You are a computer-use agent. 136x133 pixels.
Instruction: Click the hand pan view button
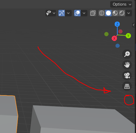click(127, 65)
